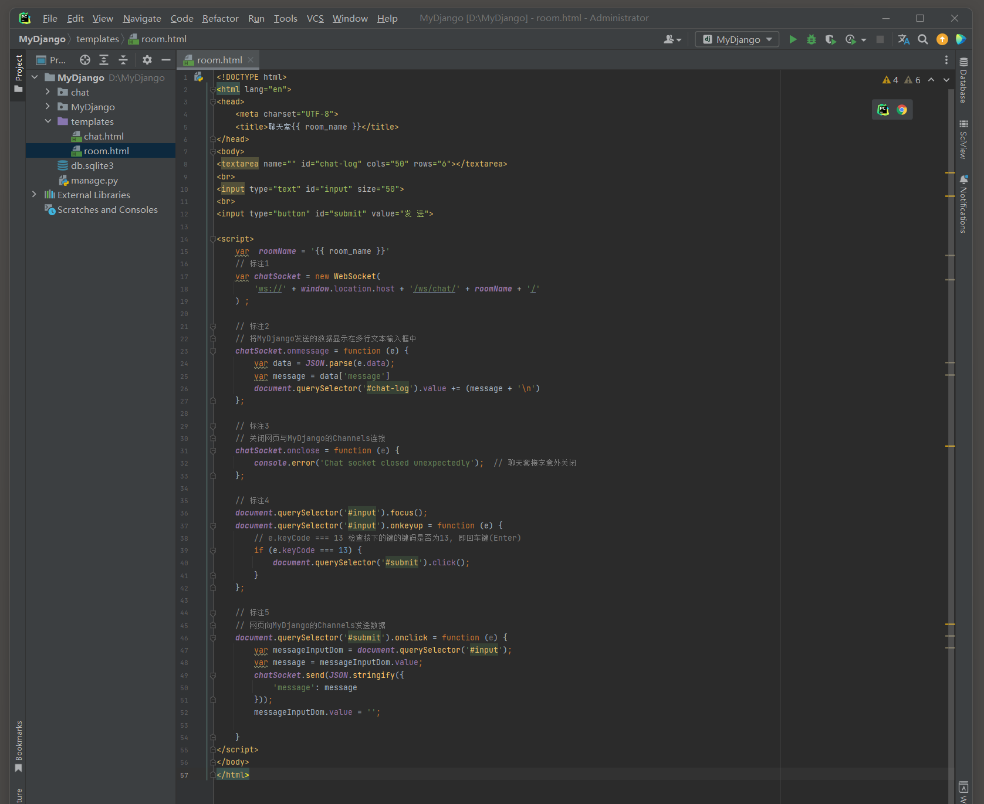Place cursor on closing html tag line

point(232,775)
